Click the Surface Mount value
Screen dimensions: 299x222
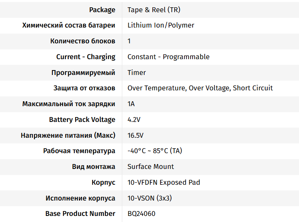click(150, 166)
